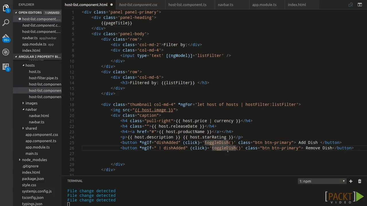Image resolution: width=367 pixels, height=206 pixels.
Task: Collapse the hosts folder
Action: [30, 65]
